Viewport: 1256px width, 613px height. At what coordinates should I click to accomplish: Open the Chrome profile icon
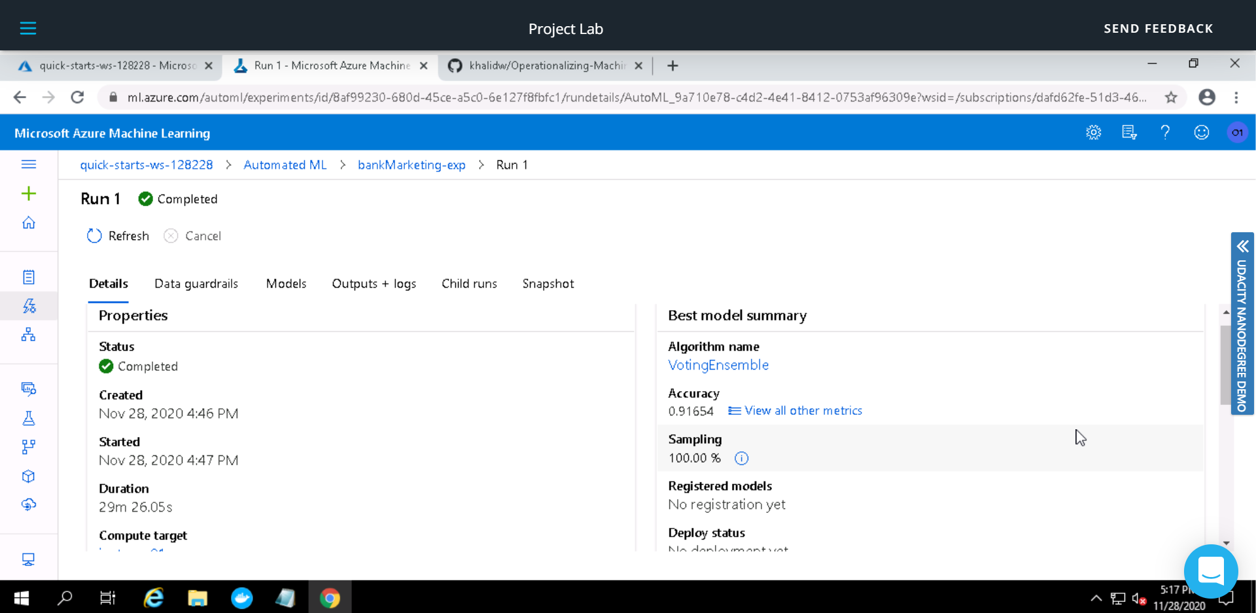(1207, 97)
